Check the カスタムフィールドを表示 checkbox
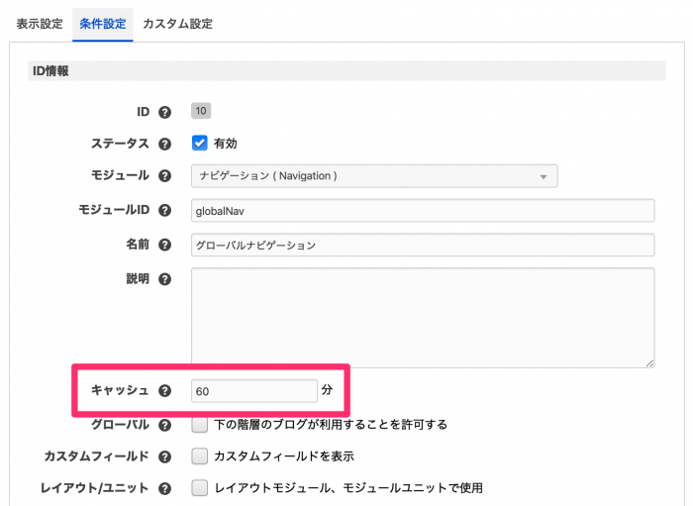693x506 pixels. point(199,456)
